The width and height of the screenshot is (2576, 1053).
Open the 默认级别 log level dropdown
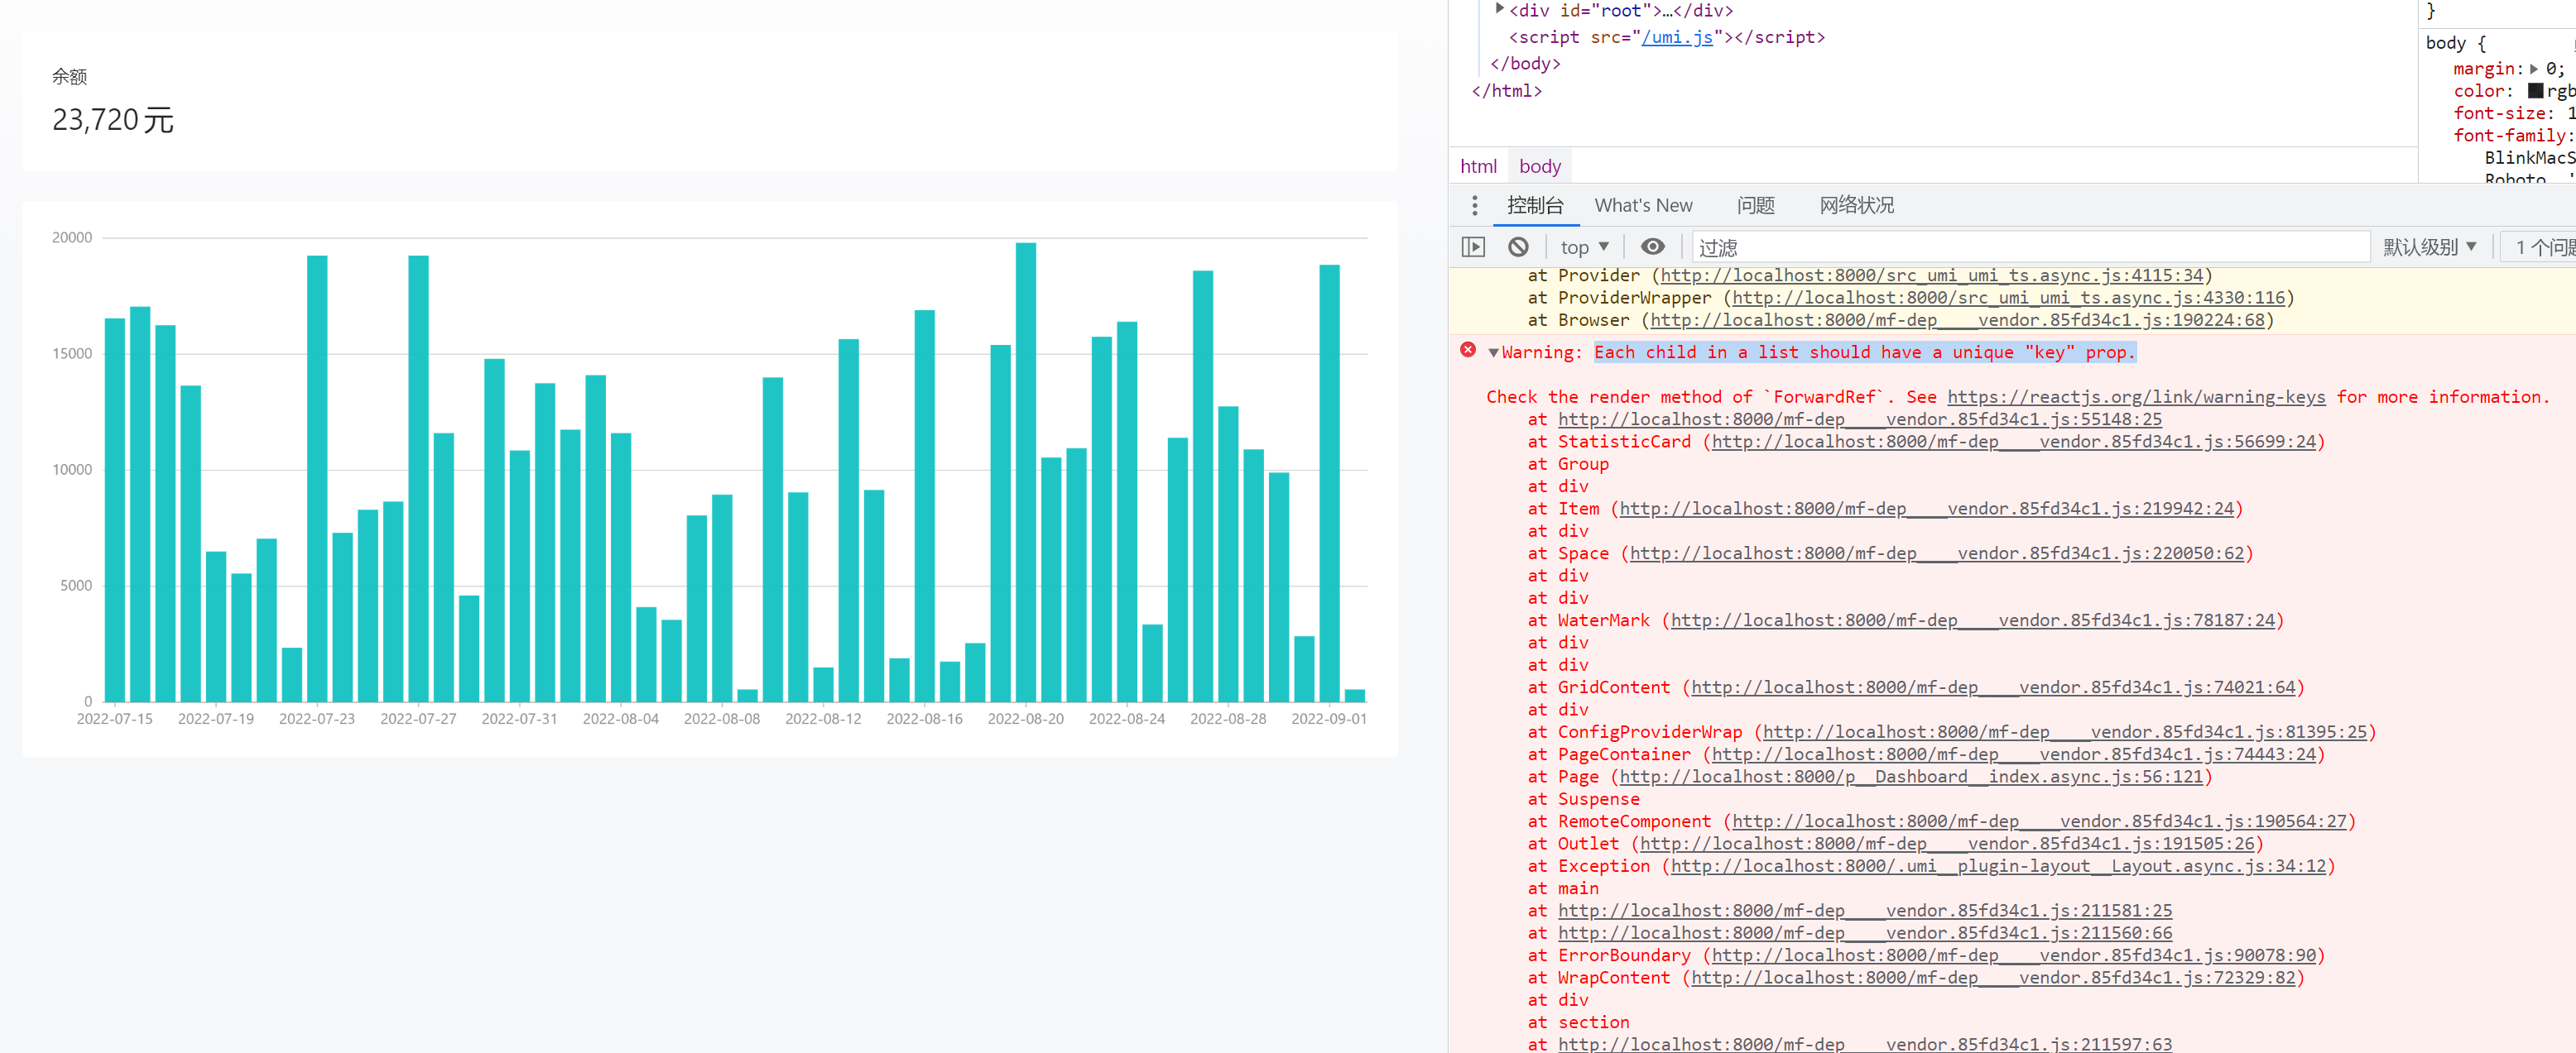[2429, 246]
